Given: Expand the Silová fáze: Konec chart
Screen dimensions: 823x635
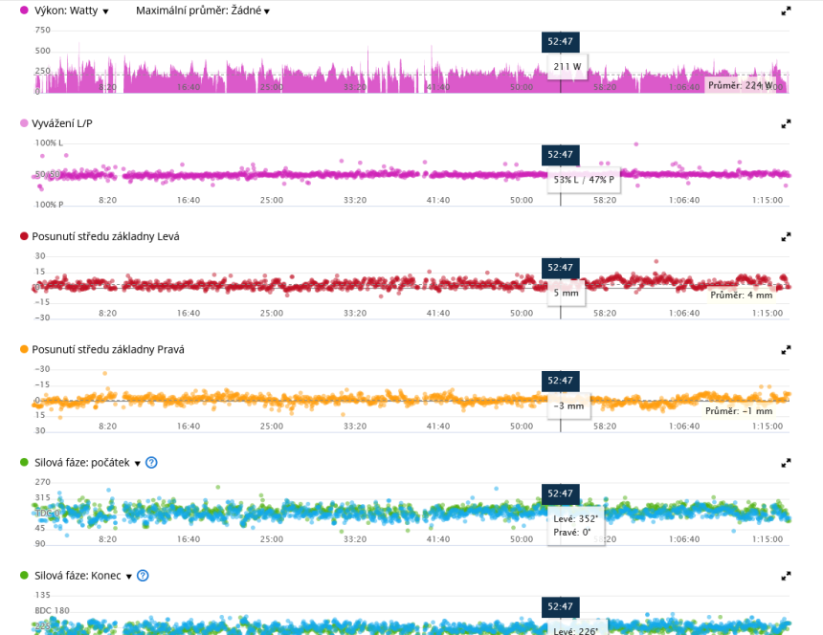Looking at the screenshot, I should point(786,577).
